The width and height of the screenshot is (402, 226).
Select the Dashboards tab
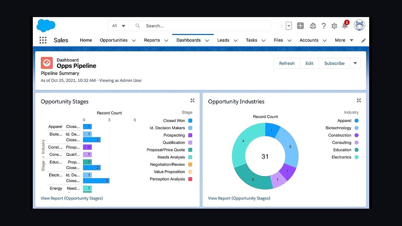(189, 40)
